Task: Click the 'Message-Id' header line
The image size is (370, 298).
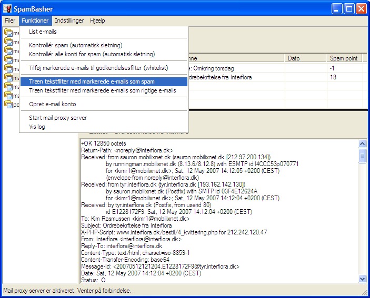Action: click(160, 266)
